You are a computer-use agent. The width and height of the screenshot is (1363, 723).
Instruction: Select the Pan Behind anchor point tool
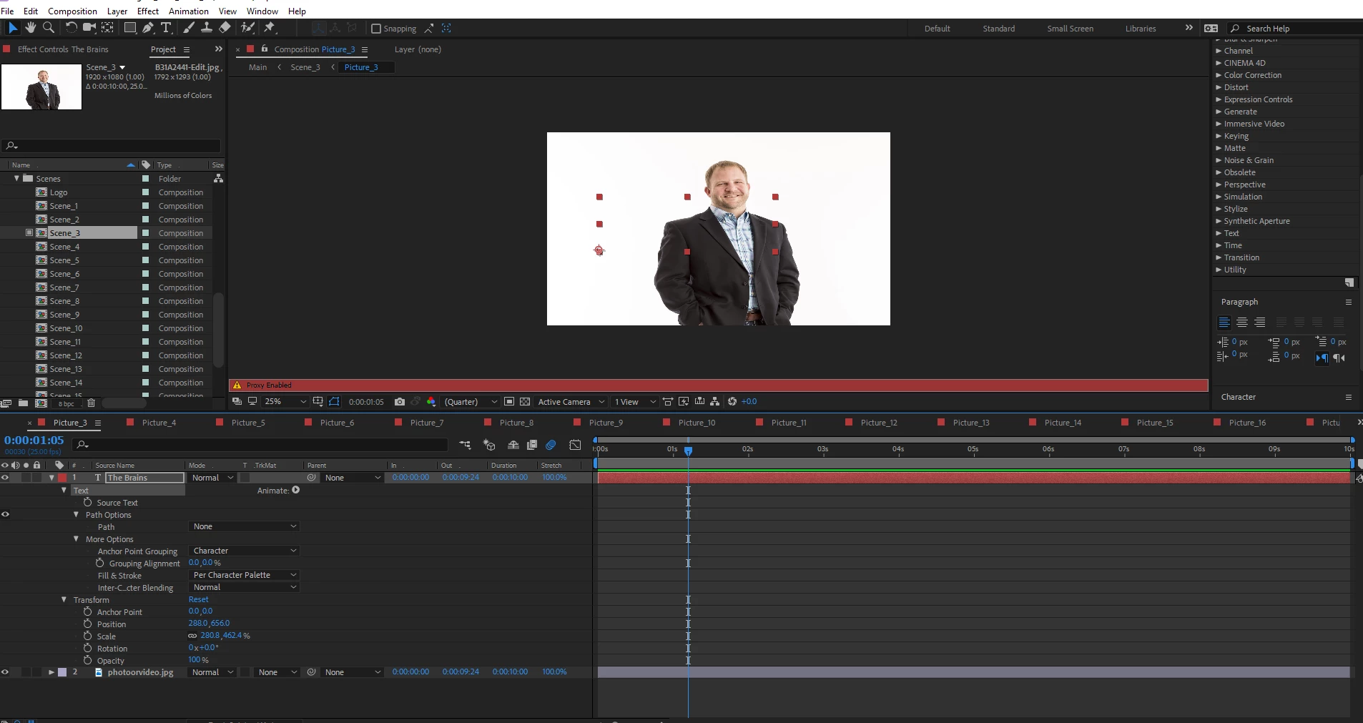(107, 27)
